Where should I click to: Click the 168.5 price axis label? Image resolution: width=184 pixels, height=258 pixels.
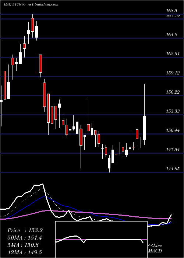click(172, 11)
